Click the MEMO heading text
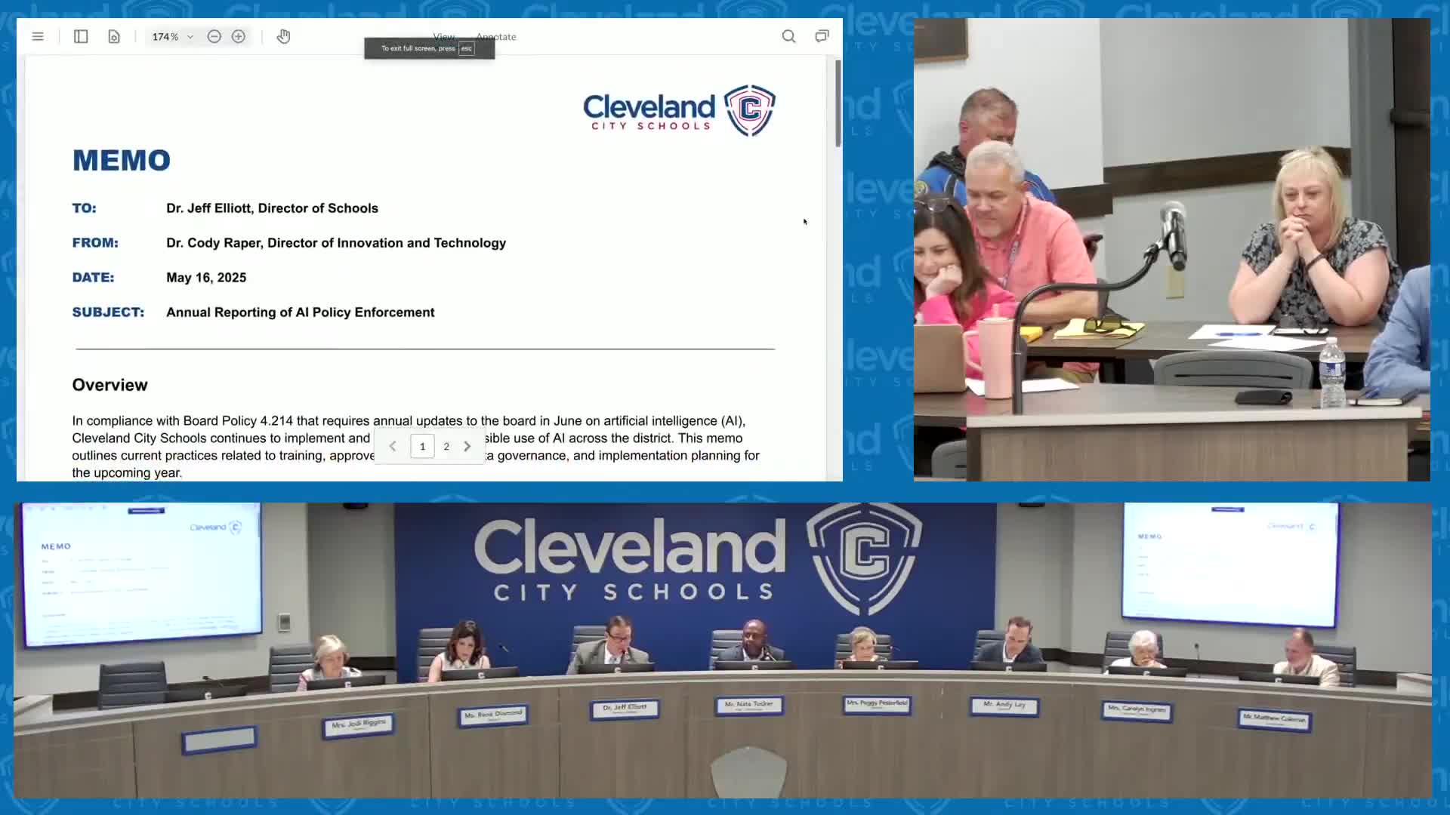This screenshot has width=1450, height=815. [x=122, y=160]
